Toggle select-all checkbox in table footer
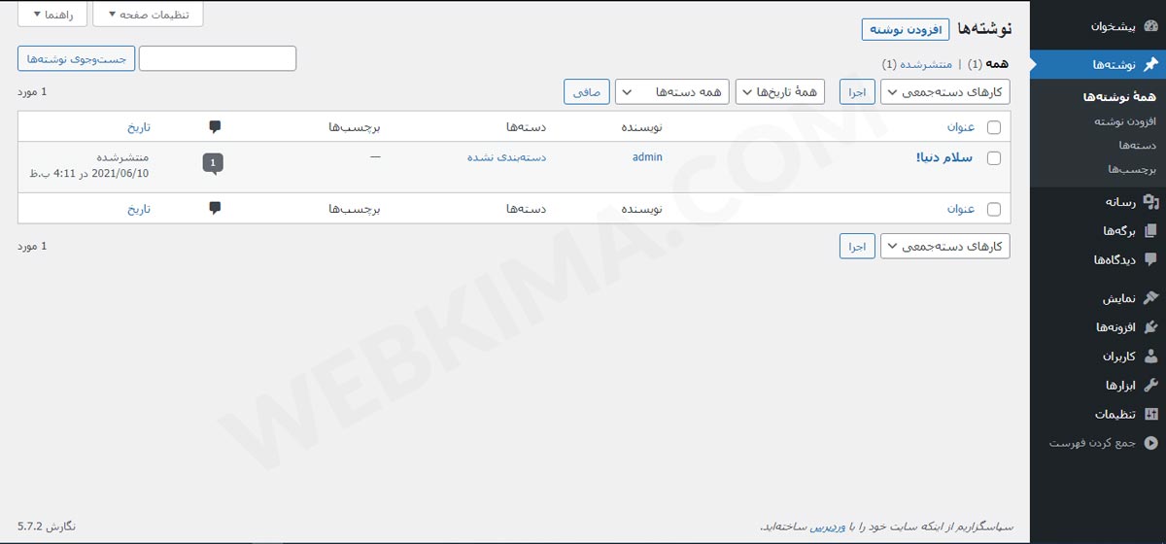The height and width of the screenshot is (544, 1166). click(993, 209)
